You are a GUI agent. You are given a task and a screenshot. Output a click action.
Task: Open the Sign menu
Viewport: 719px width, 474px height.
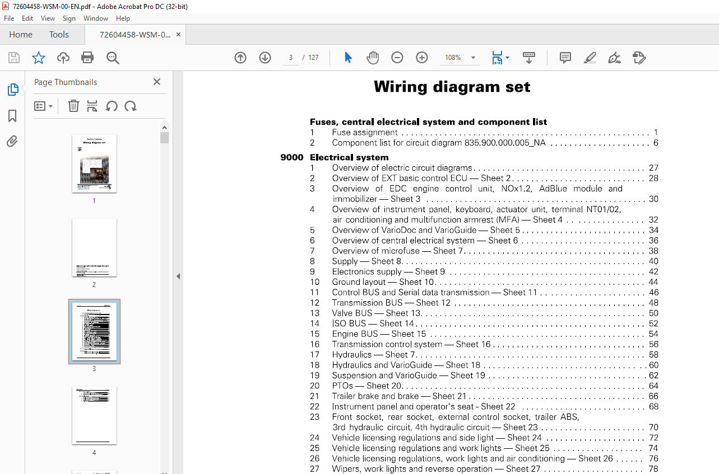point(69,18)
